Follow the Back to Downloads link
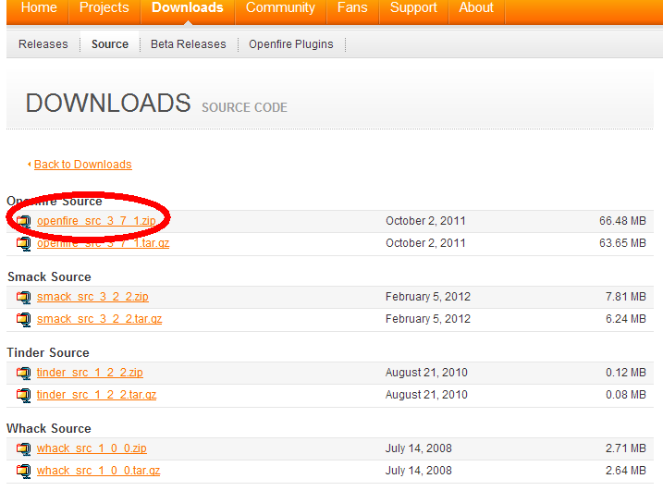 (x=83, y=164)
